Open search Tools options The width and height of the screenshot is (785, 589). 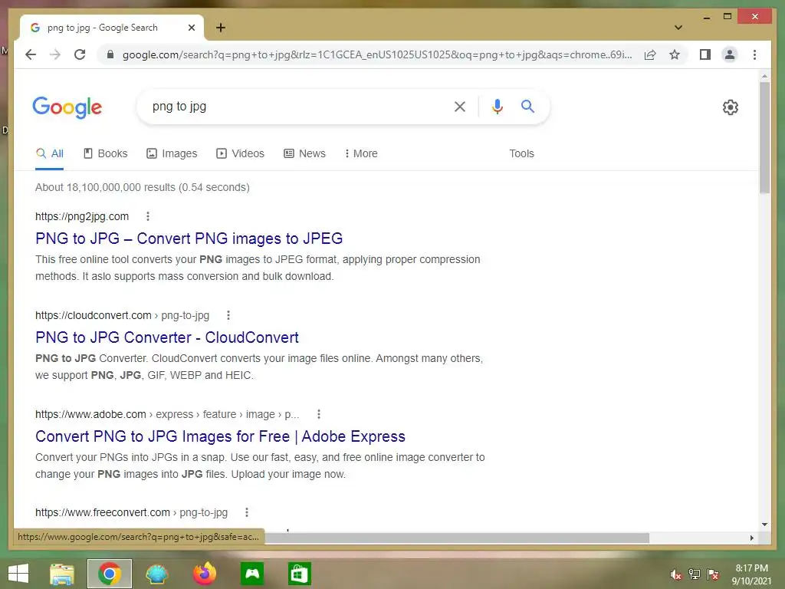(x=521, y=153)
